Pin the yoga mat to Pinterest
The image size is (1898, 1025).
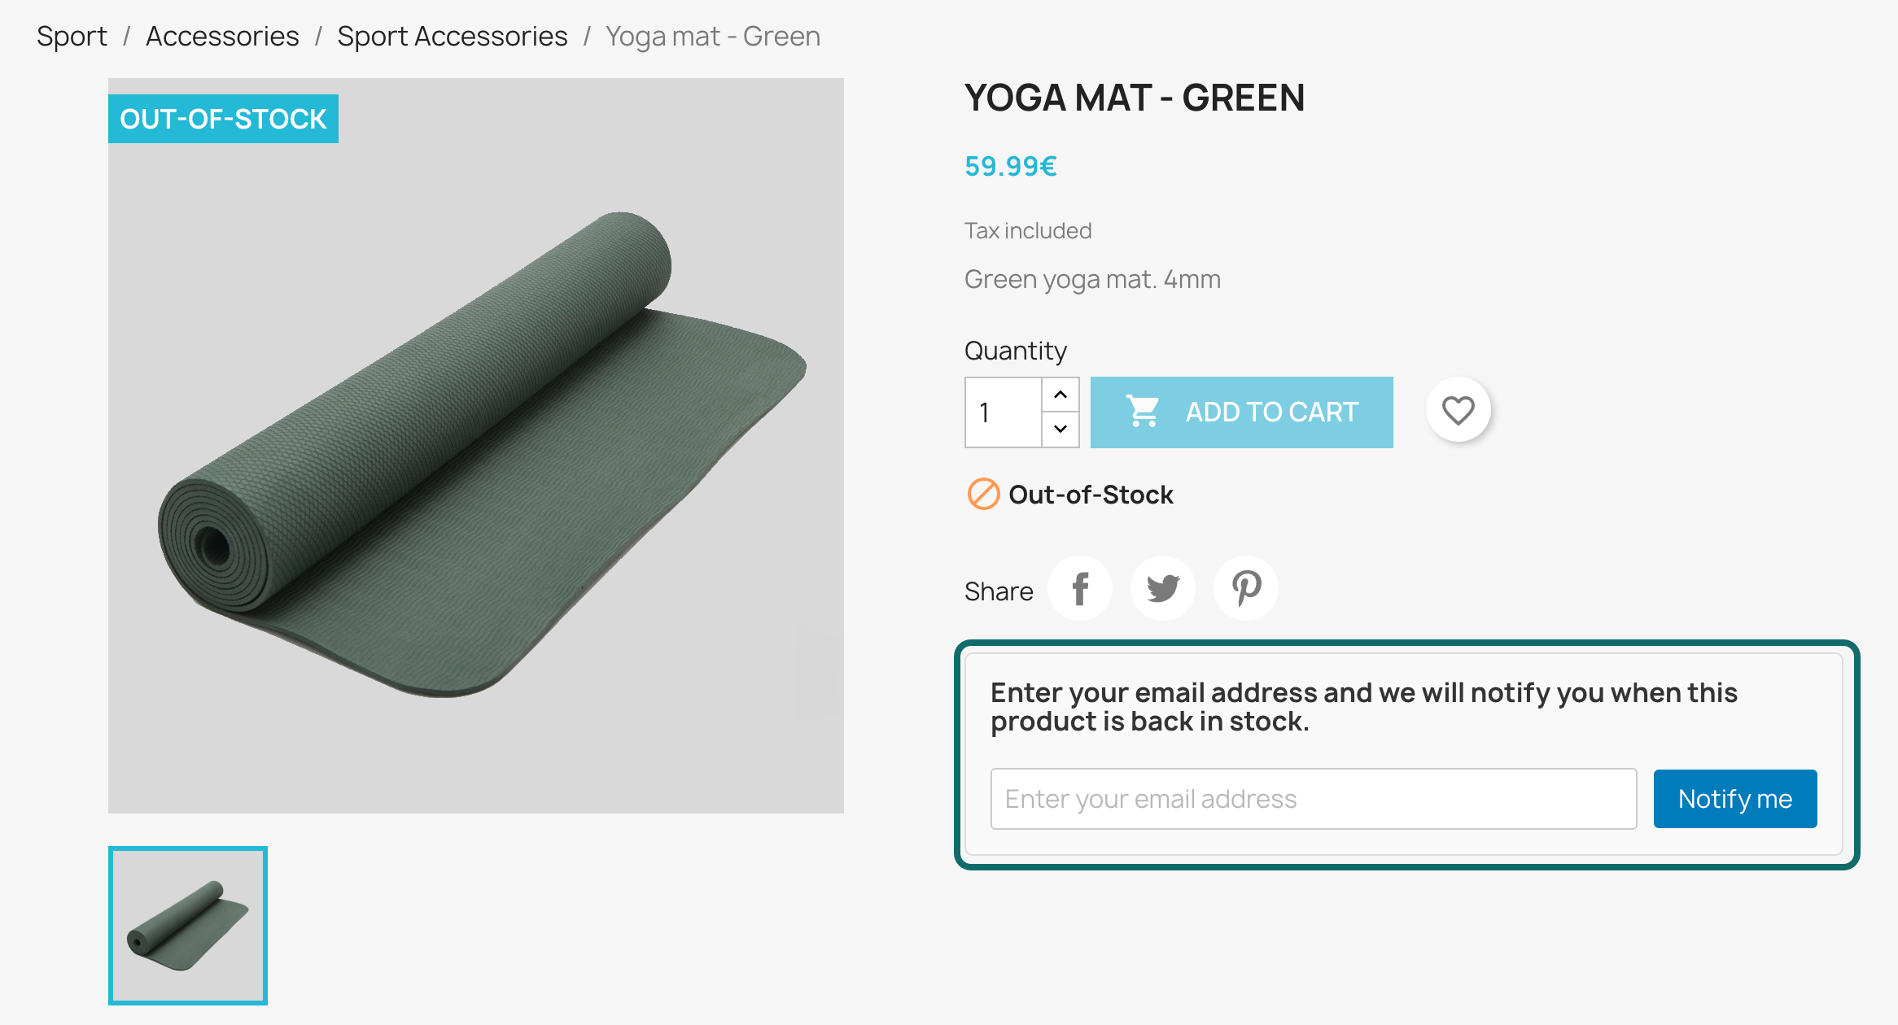click(x=1244, y=587)
